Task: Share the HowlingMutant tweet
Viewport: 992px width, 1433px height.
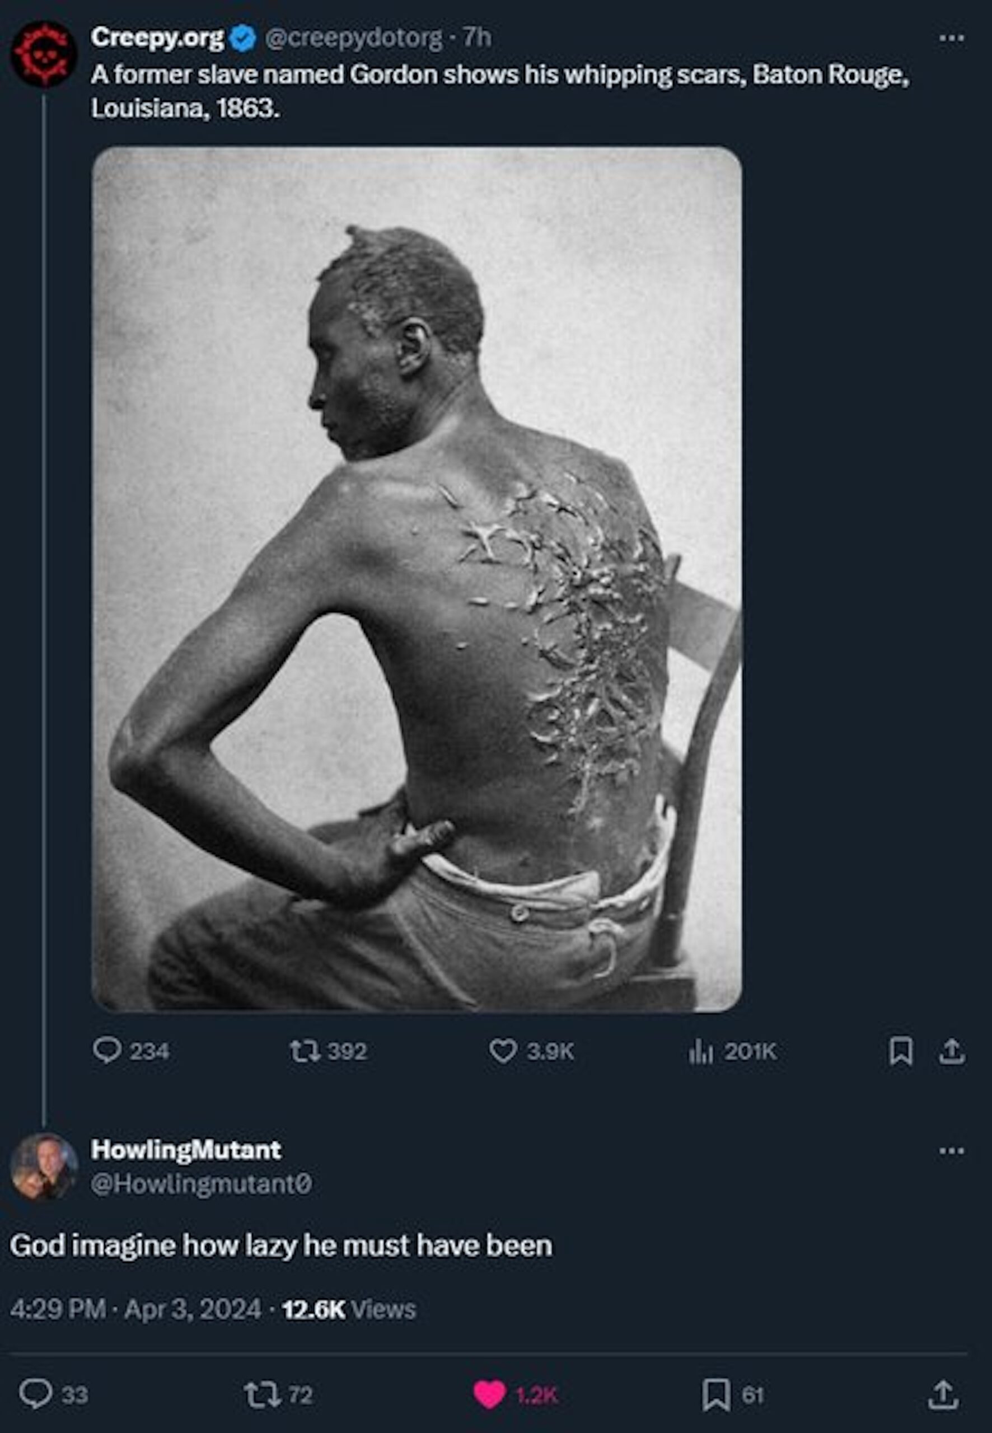Action: tap(943, 1394)
